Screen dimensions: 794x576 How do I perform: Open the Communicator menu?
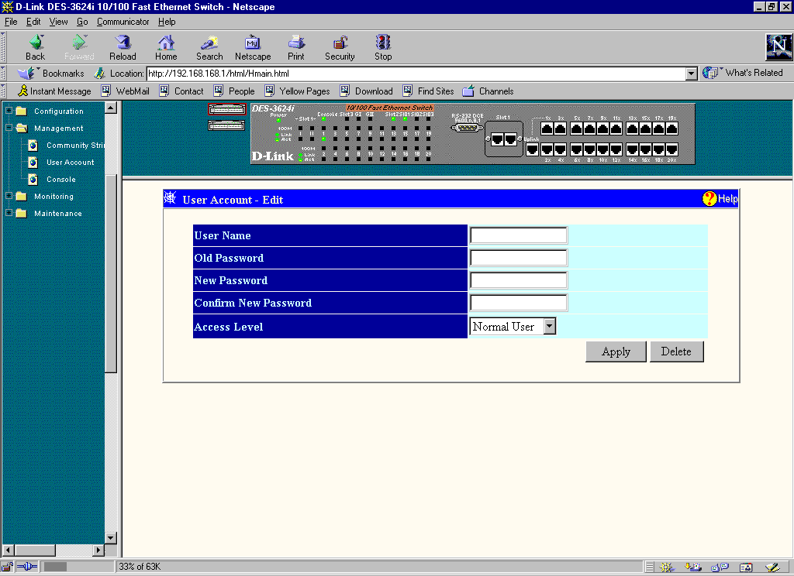pos(123,22)
